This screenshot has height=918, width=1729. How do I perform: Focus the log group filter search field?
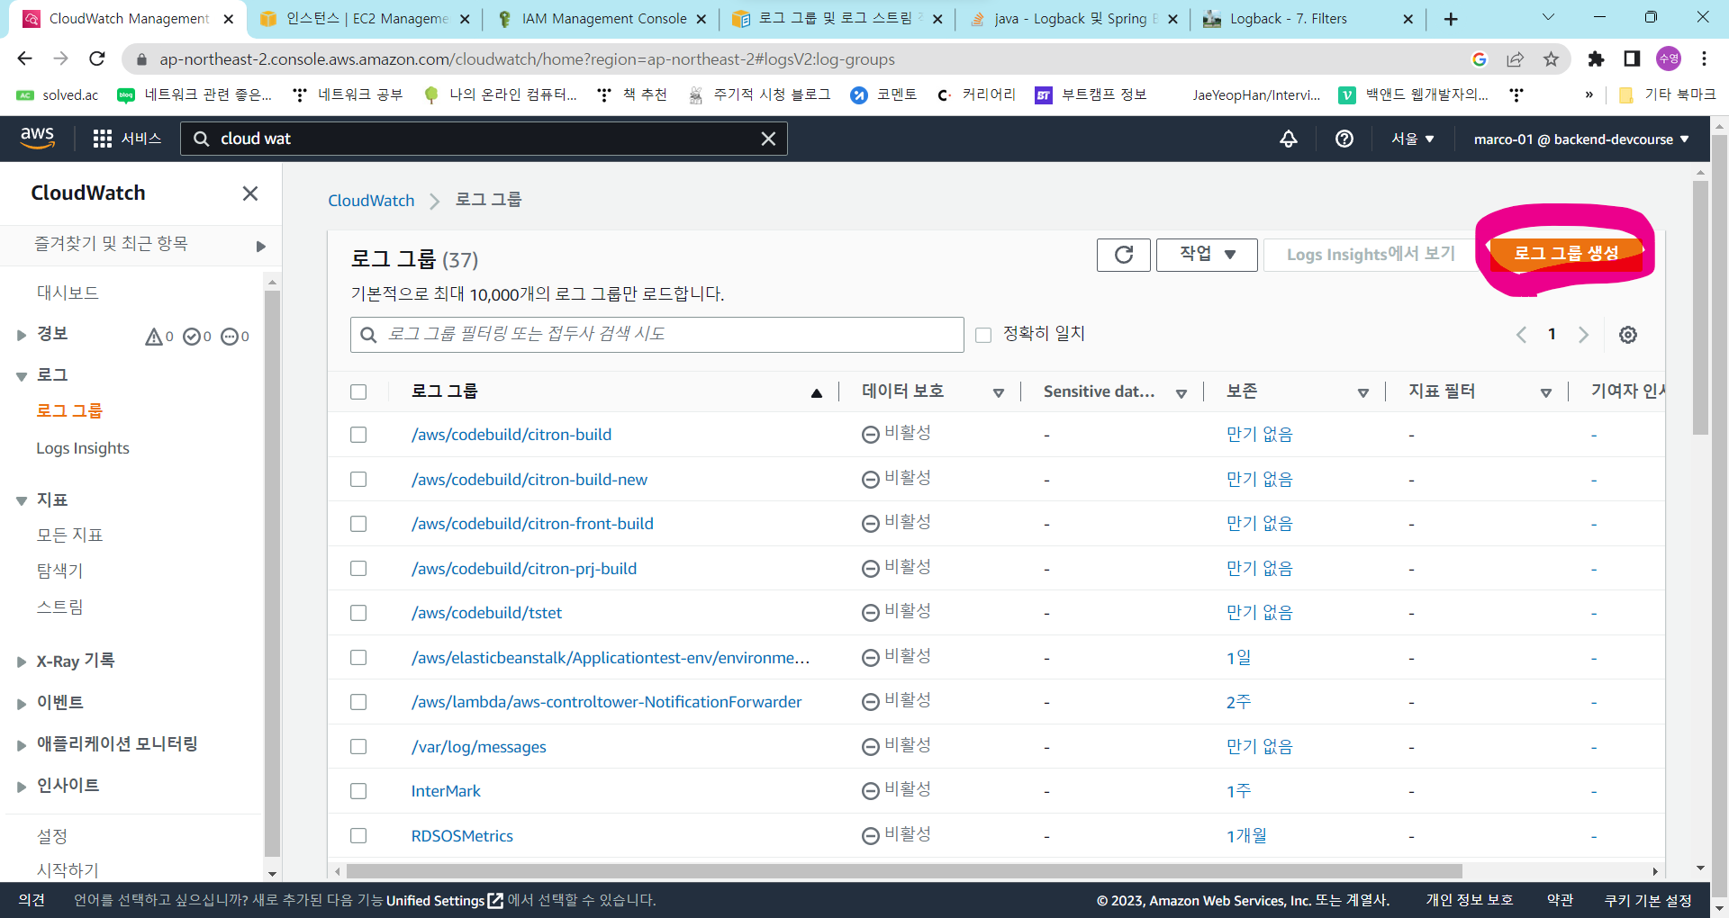click(x=657, y=335)
